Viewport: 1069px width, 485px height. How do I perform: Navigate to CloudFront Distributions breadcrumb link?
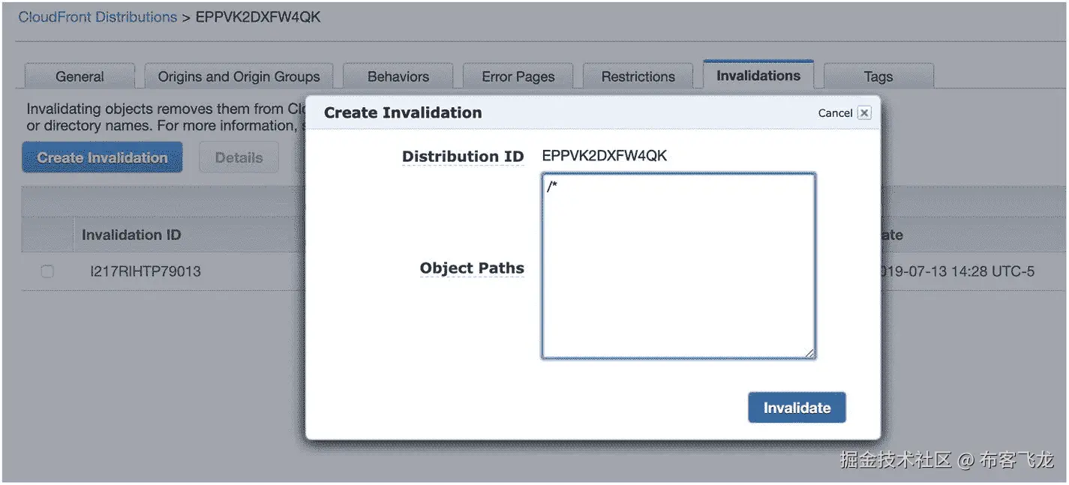[98, 17]
